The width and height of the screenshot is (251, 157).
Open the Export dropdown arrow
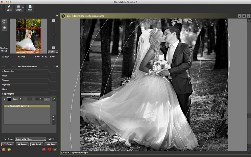pyautogui.click(x=23, y=8)
